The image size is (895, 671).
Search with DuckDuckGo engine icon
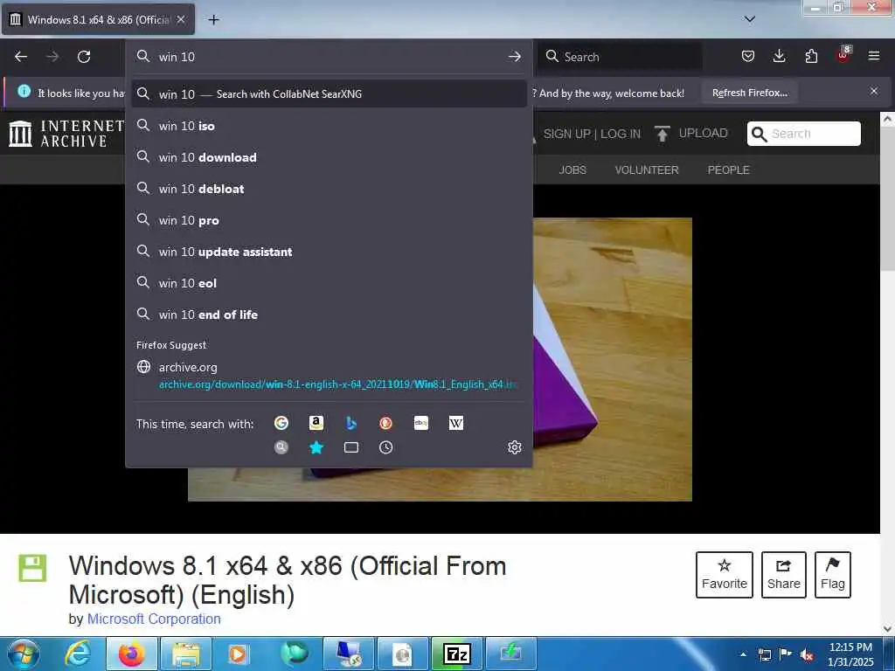(385, 423)
